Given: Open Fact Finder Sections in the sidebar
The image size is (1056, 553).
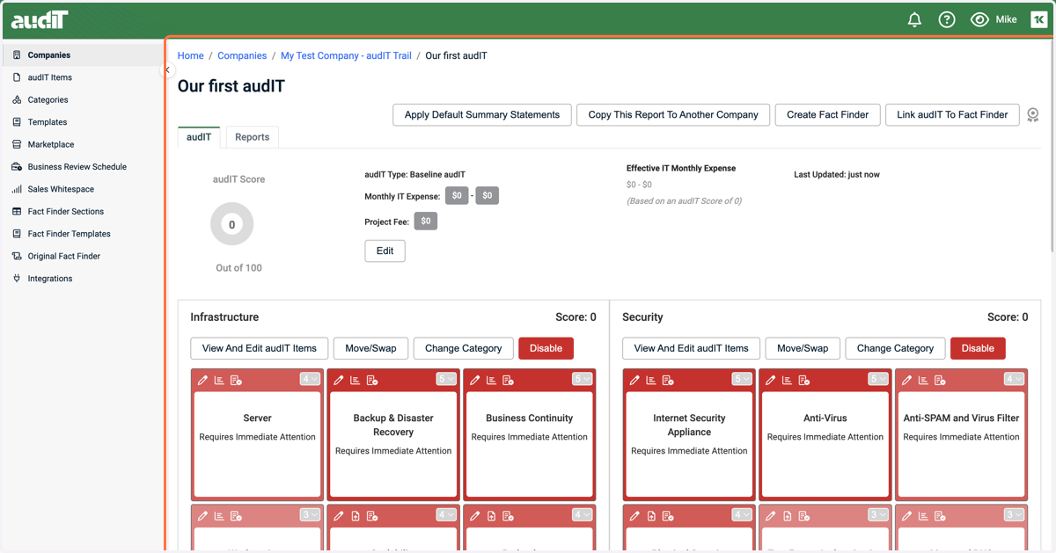Looking at the screenshot, I should [x=82, y=211].
